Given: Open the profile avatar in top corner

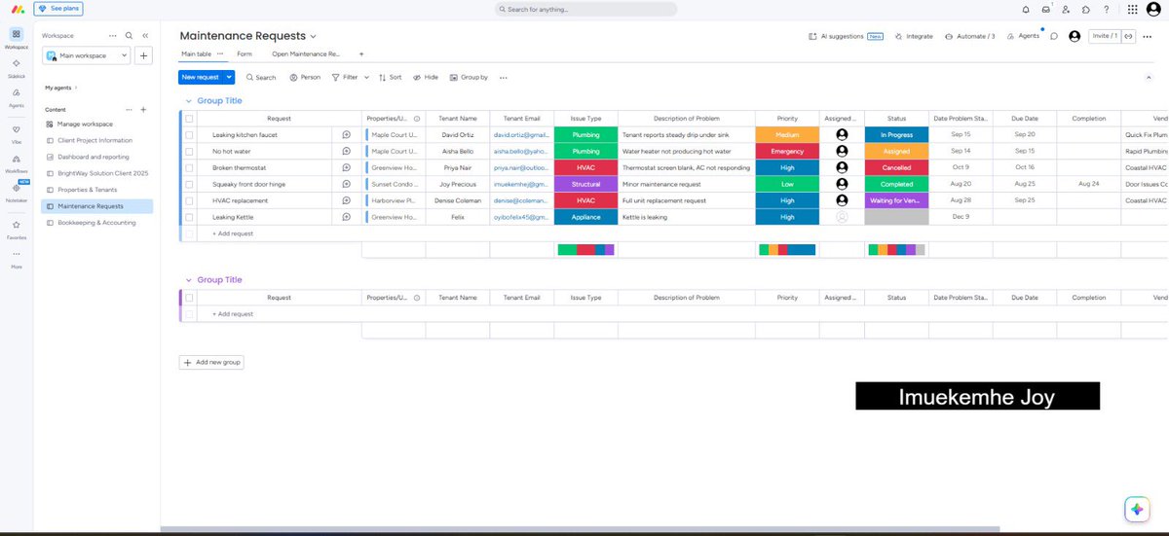Looking at the screenshot, I should [1153, 9].
